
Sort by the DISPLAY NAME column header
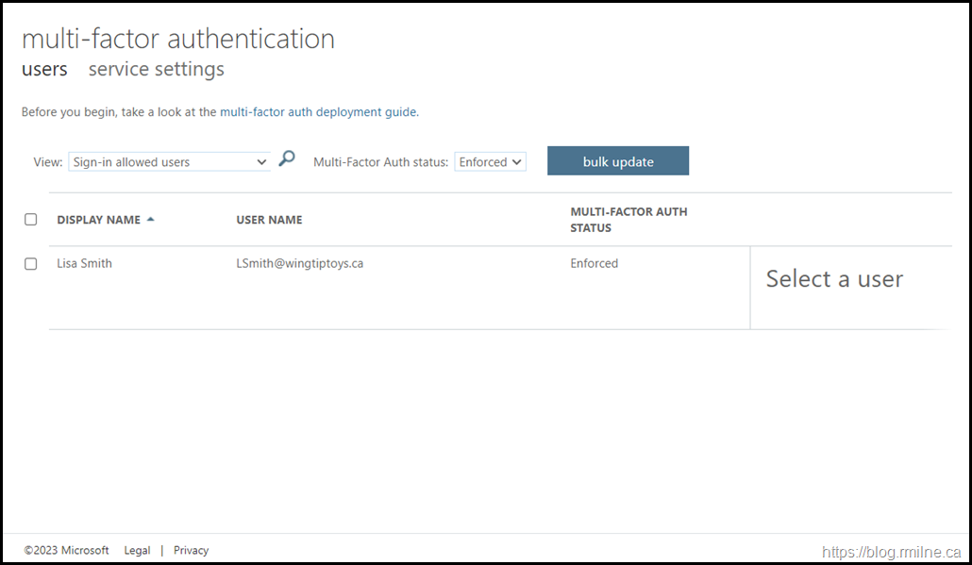pos(98,220)
